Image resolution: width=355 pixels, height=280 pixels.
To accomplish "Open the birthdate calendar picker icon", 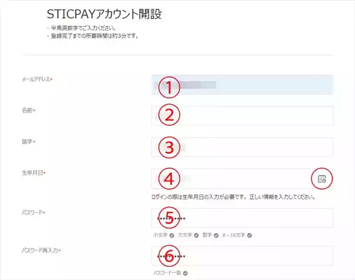I will tap(322, 179).
